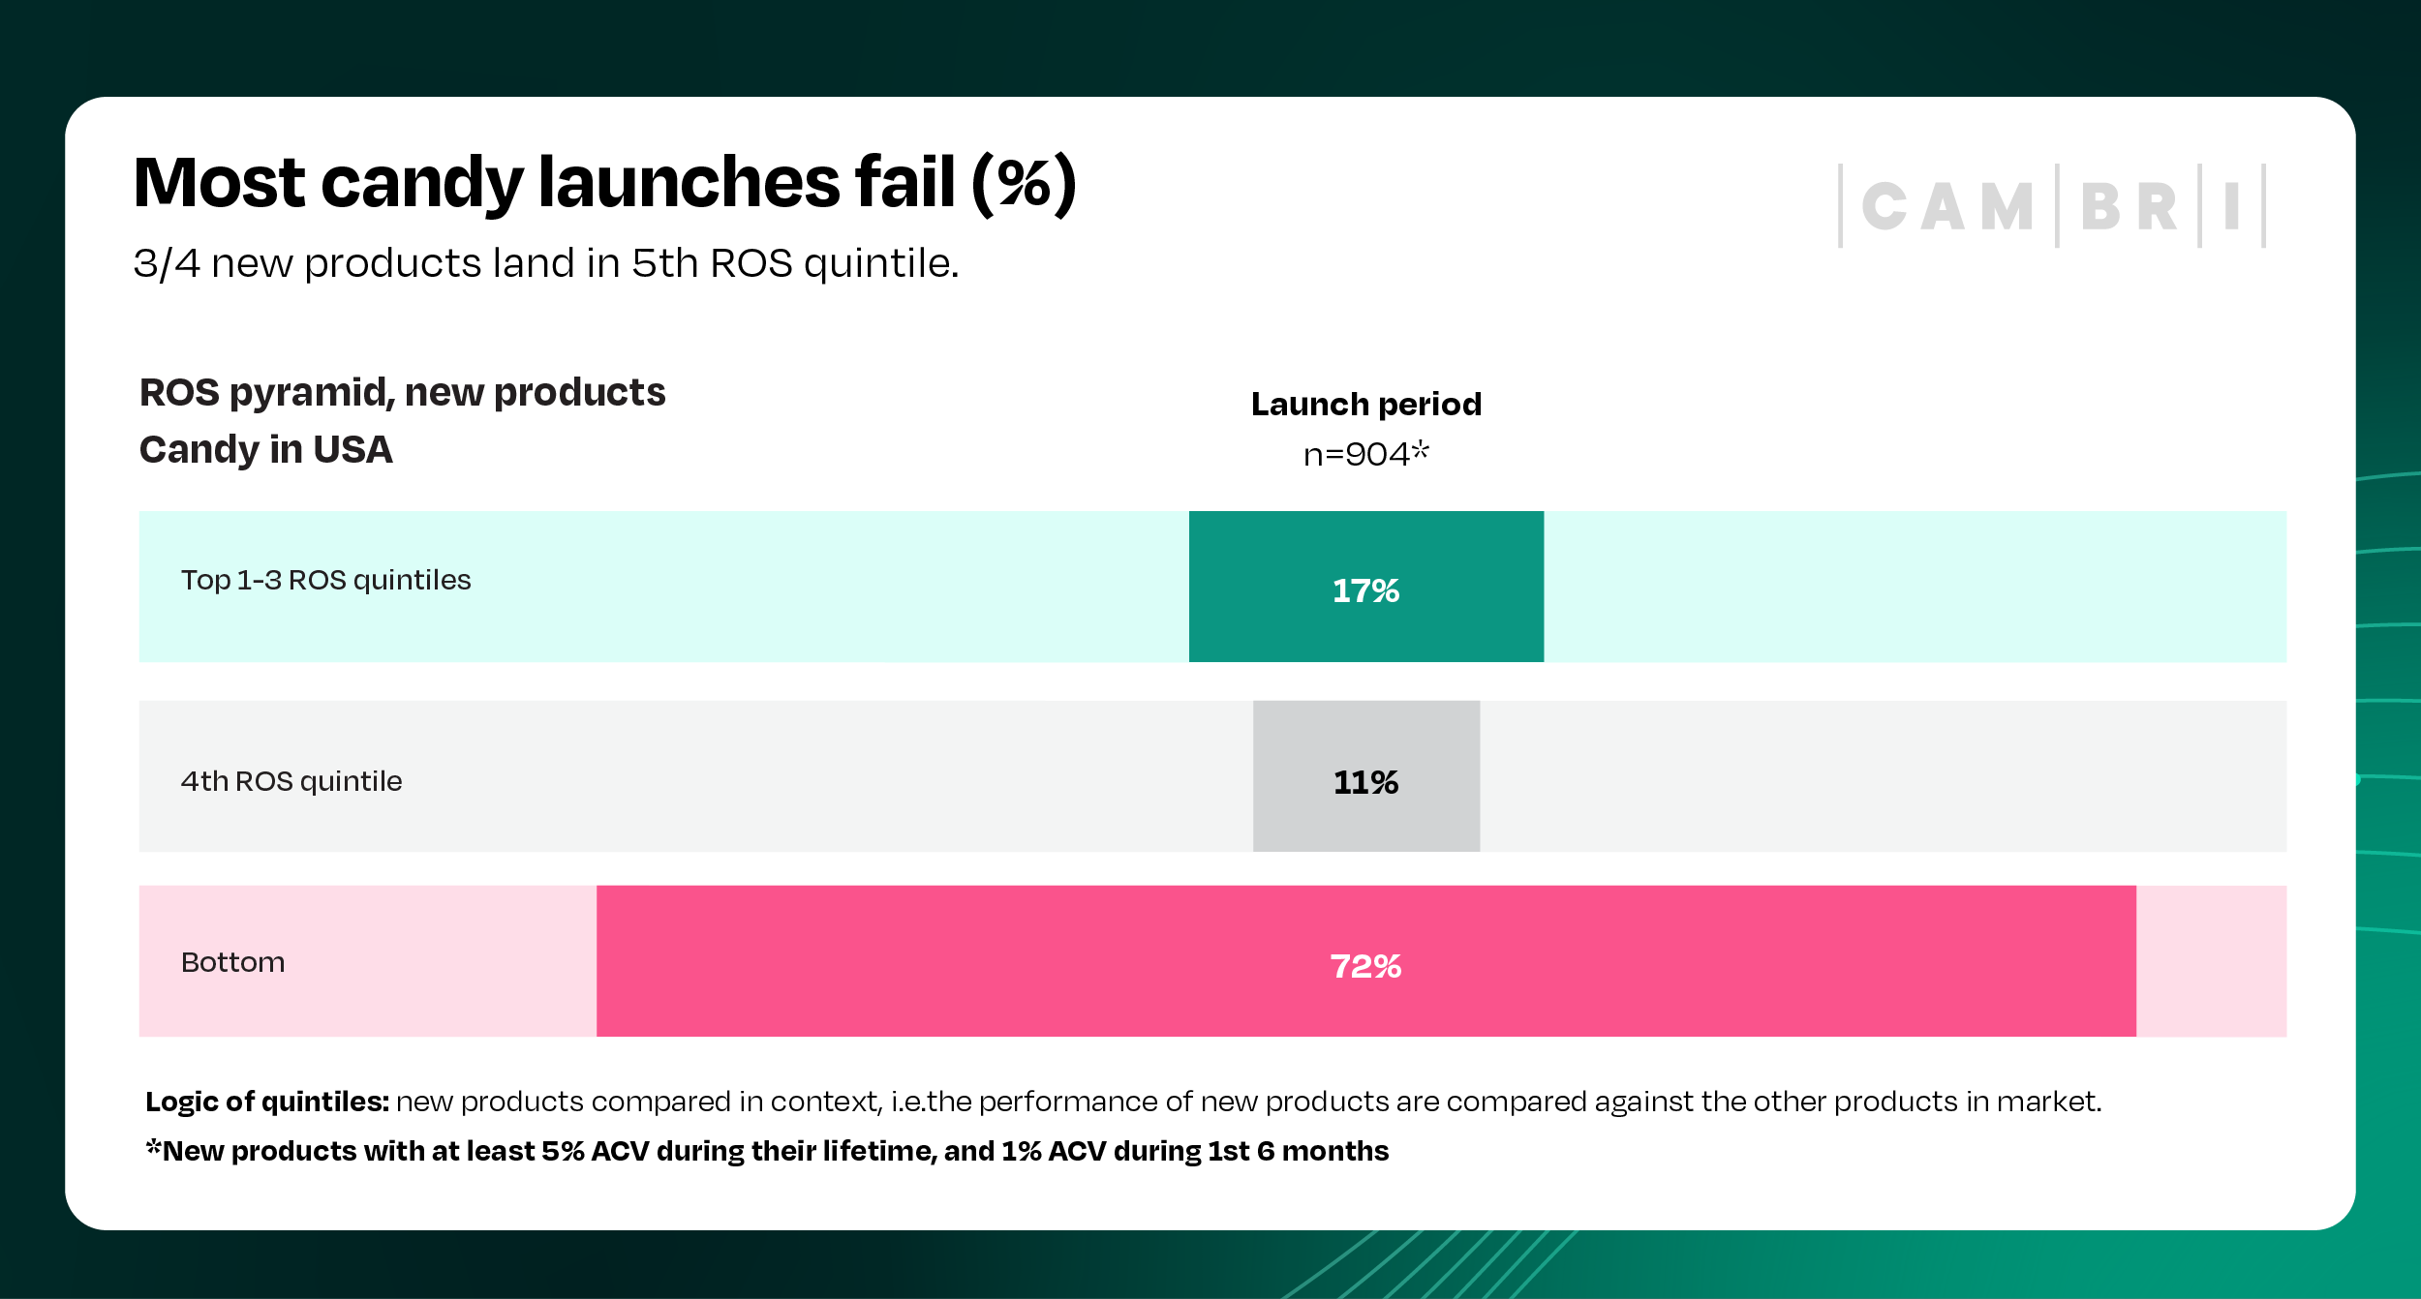This screenshot has width=2421, height=1299.
Task: Click the light gray area right of the 11% bar
Action: click(1883, 776)
